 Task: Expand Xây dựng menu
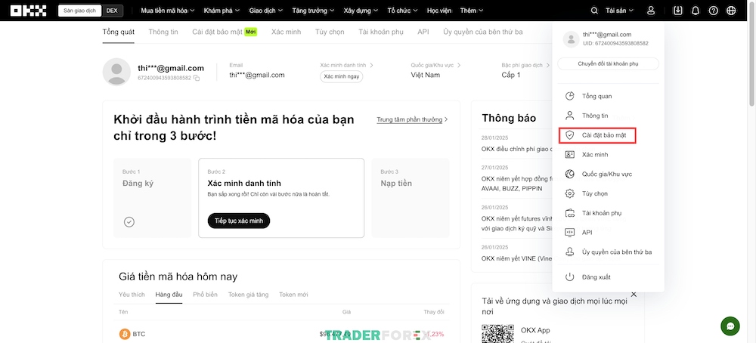361,11
